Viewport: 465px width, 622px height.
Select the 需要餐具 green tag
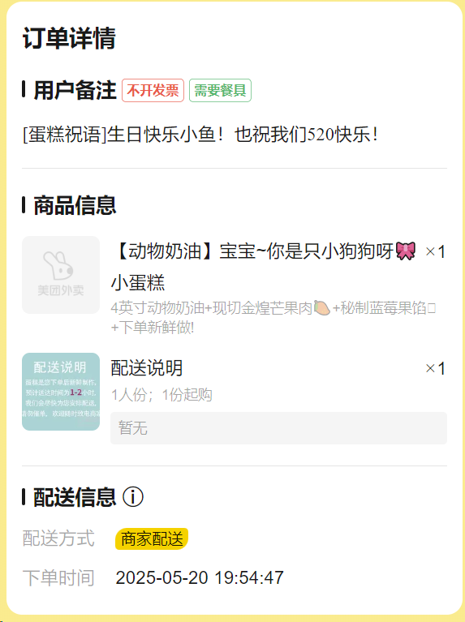tap(220, 91)
